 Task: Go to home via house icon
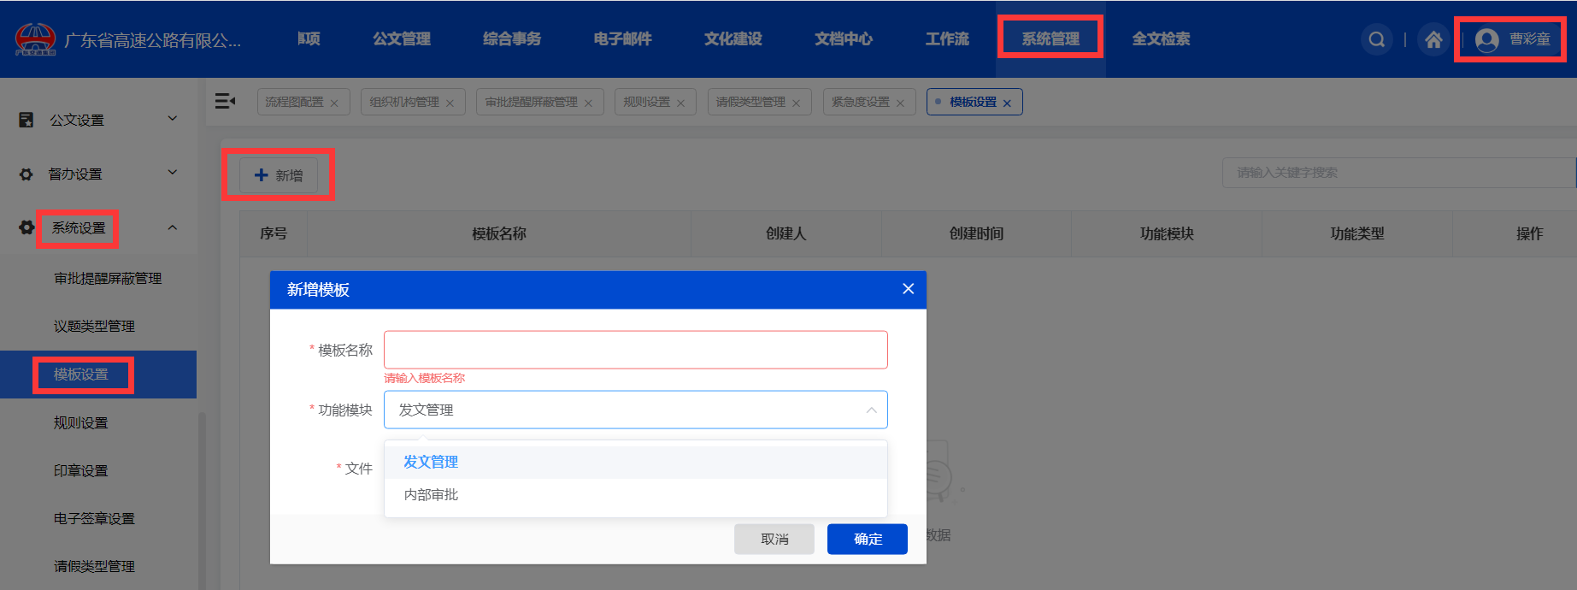tap(1433, 39)
